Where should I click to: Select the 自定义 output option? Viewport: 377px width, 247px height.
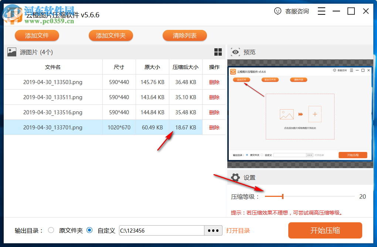(89, 230)
